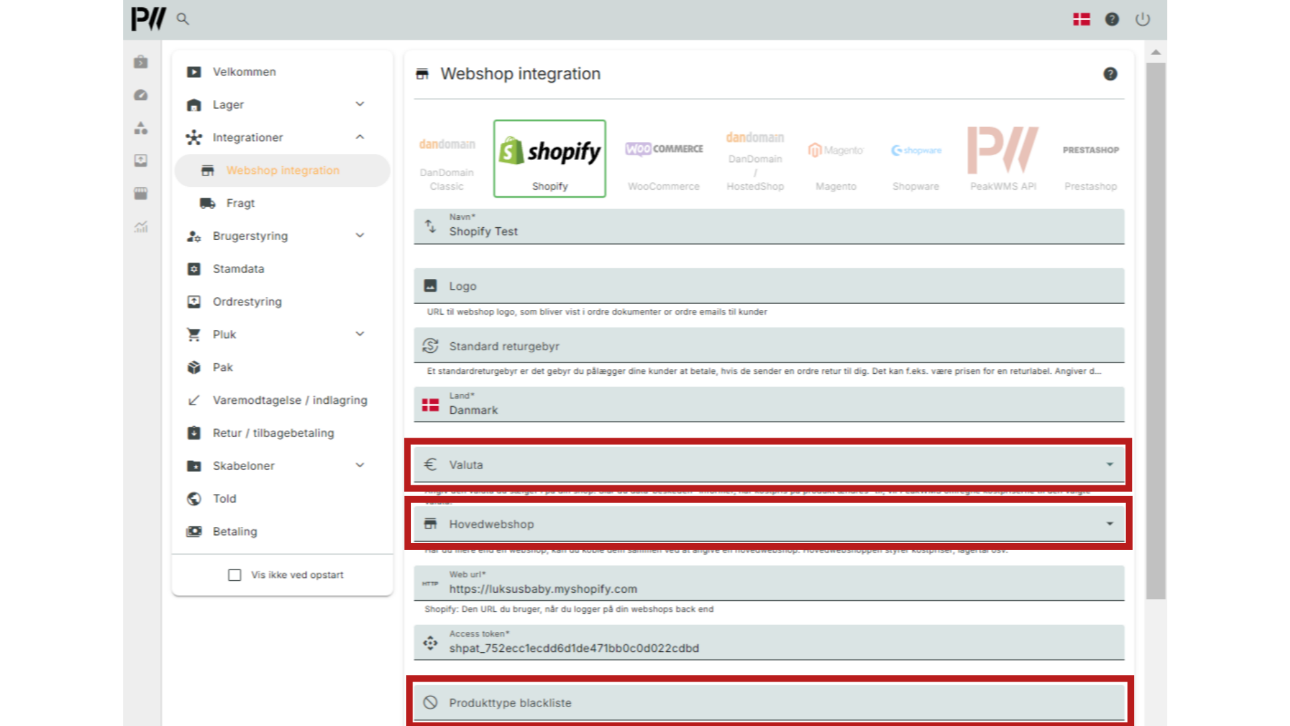Click the return-fee icon beside Standard returgebyr
This screenshot has width=1290, height=726.
coord(431,346)
